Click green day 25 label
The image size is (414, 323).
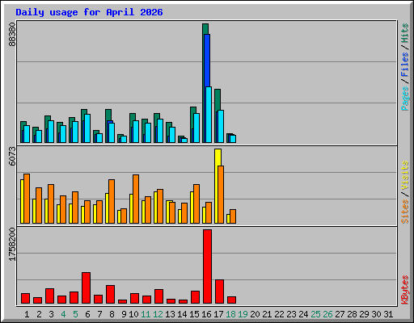point(315,314)
